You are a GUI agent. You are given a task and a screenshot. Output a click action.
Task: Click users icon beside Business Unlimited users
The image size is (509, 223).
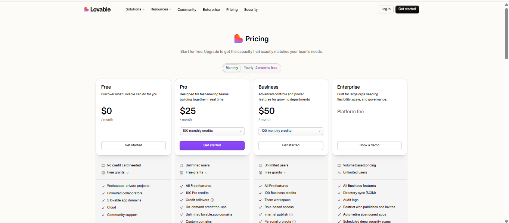[x=260, y=165]
